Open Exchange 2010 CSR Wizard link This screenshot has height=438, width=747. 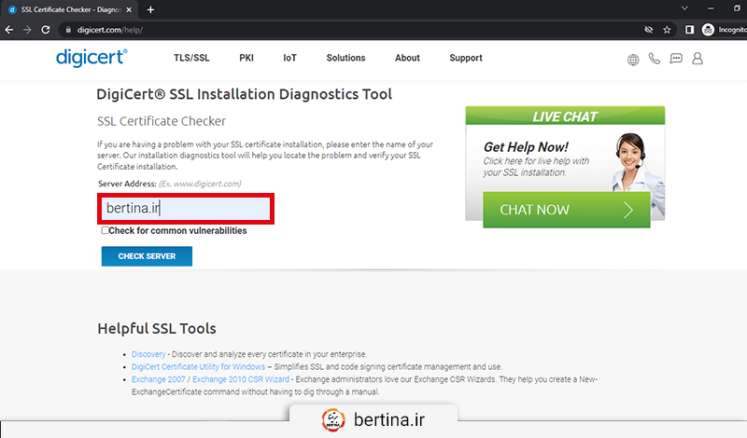tap(241, 379)
